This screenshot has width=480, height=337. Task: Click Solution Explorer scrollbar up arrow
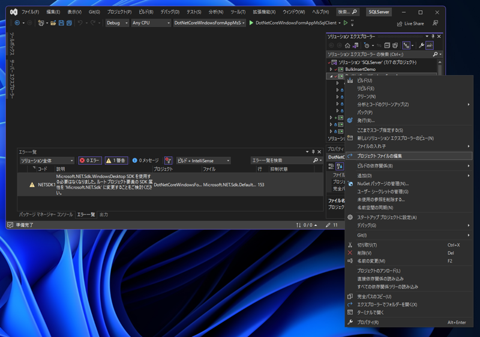click(x=440, y=62)
